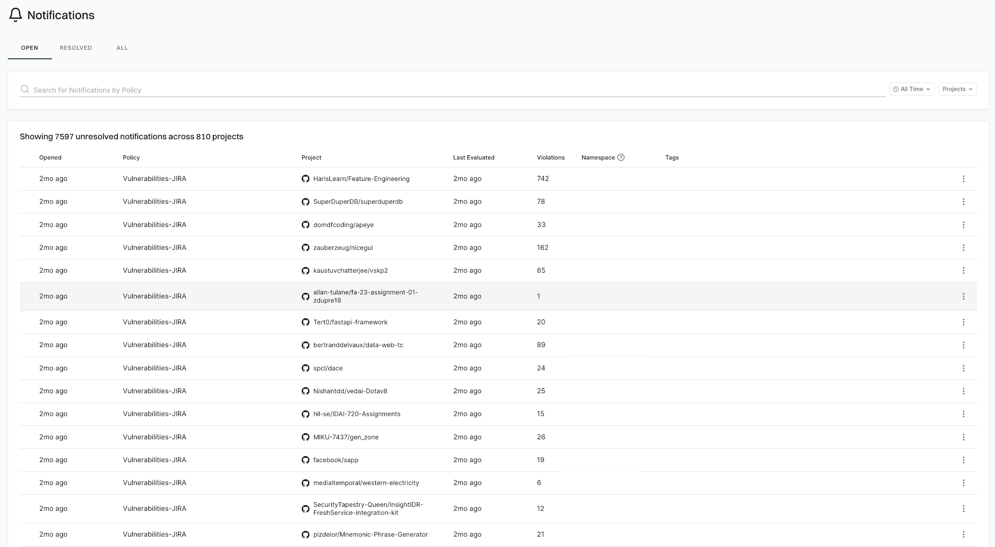
Task: Click the Violations column header
Action: pos(551,157)
